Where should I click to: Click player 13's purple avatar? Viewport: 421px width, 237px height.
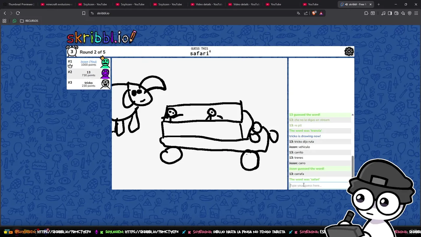tap(105, 73)
